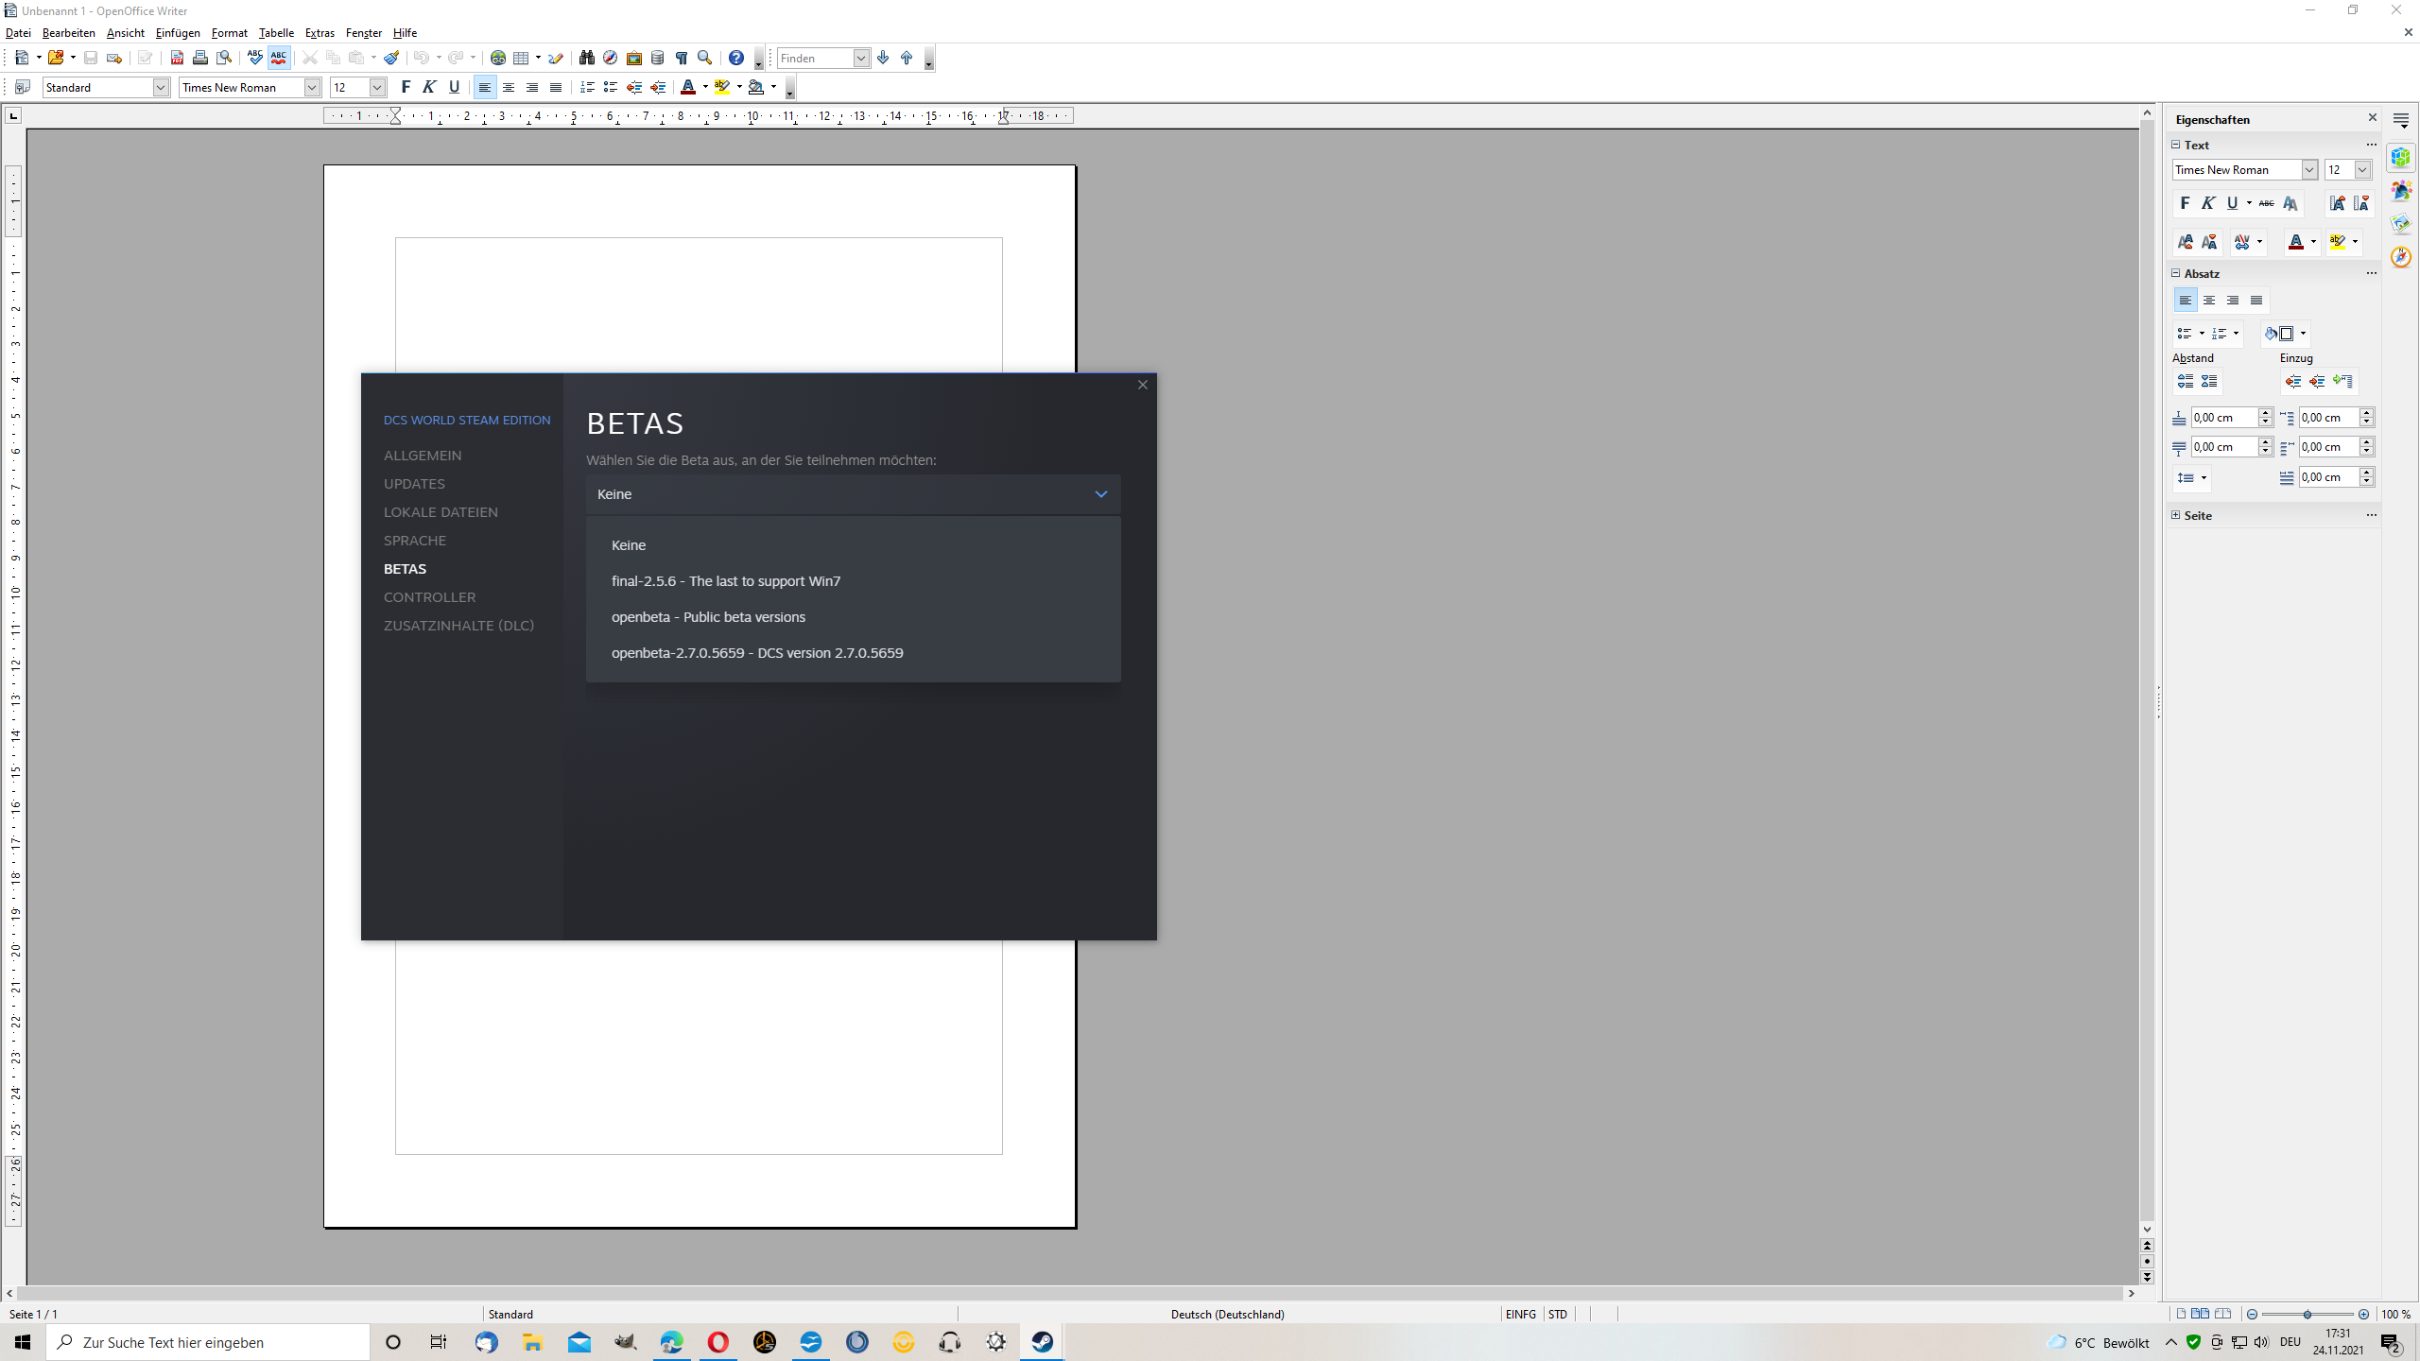Image resolution: width=2420 pixels, height=1361 pixels.
Task: Click the Show Draw Functions pencil icon
Action: (556, 58)
